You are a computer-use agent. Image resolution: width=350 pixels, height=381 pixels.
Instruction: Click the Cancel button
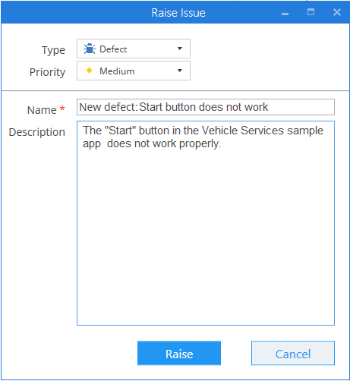[293, 353]
